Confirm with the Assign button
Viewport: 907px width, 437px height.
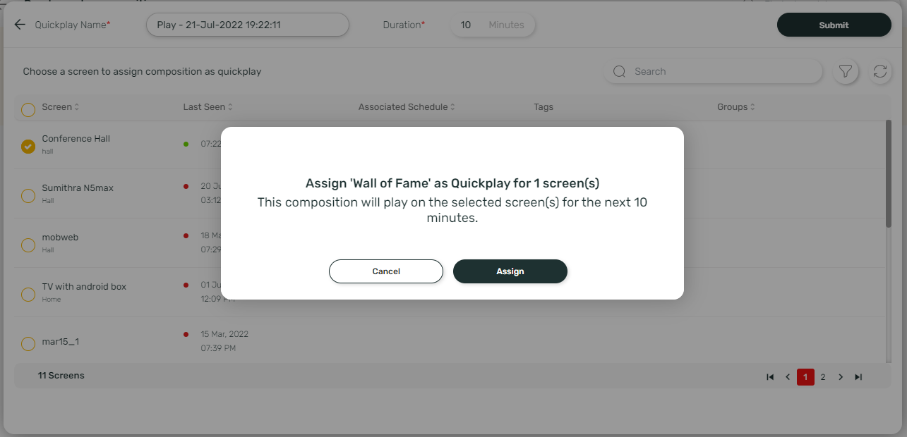510,271
